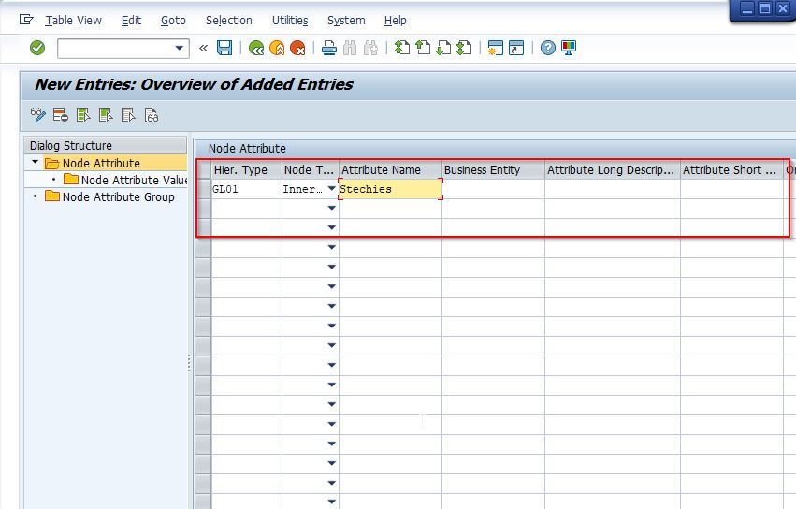
Task: Click the Attribute Name column header
Action: [390, 170]
